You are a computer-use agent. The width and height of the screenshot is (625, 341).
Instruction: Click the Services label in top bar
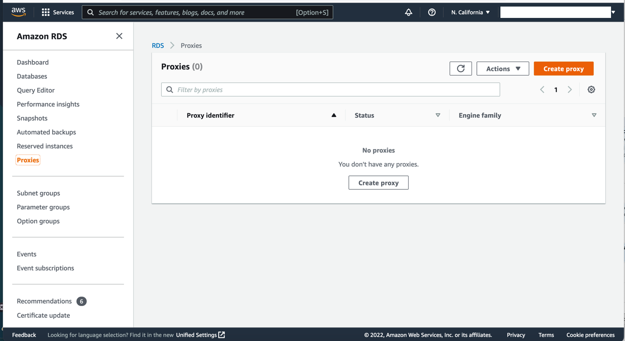pyautogui.click(x=63, y=12)
